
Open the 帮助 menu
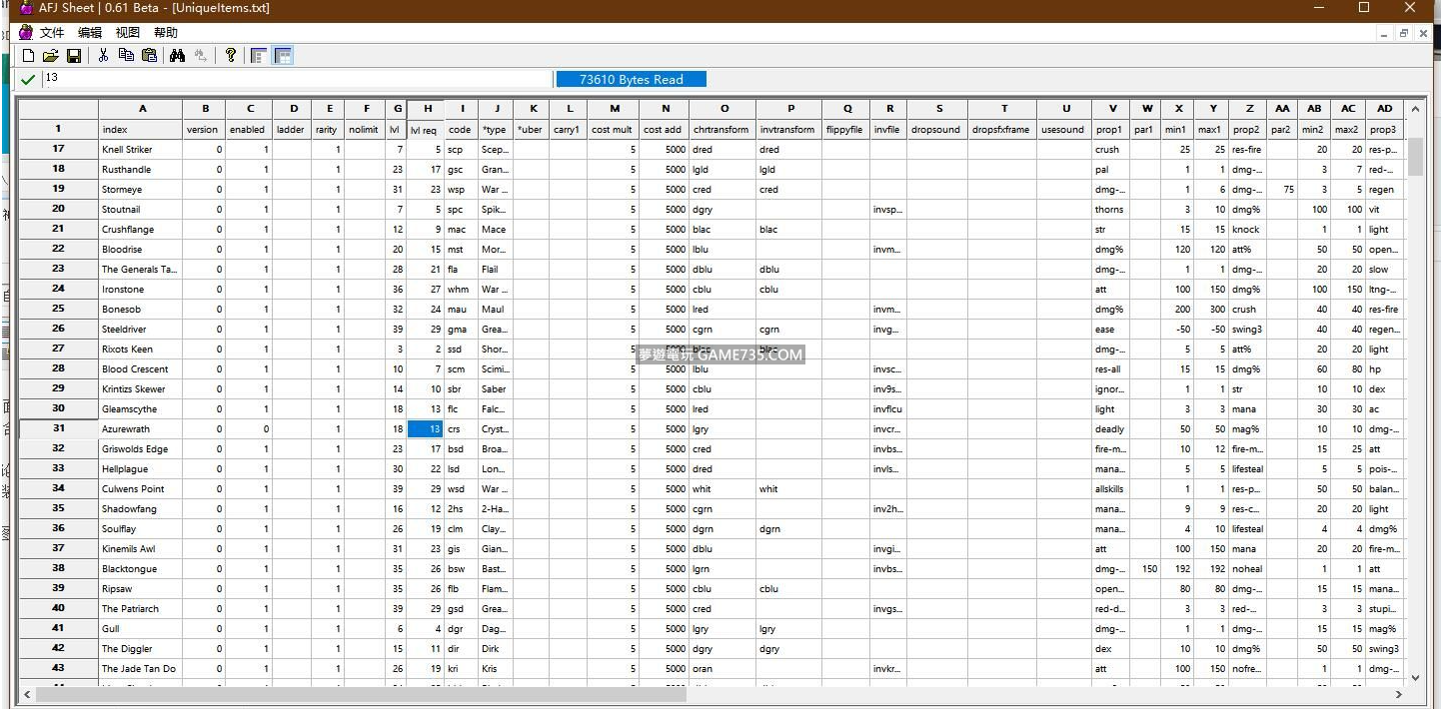coord(166,33)
